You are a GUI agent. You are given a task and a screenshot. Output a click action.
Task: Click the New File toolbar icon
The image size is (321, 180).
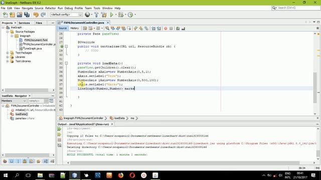coord(6,14)
